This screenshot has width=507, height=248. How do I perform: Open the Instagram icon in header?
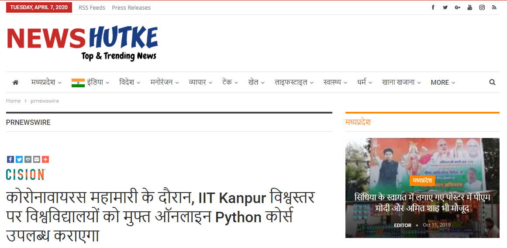click(482, 7)
